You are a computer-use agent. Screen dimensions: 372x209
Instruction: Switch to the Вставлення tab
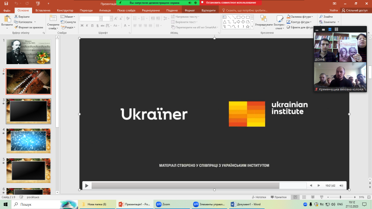[43, 10]
